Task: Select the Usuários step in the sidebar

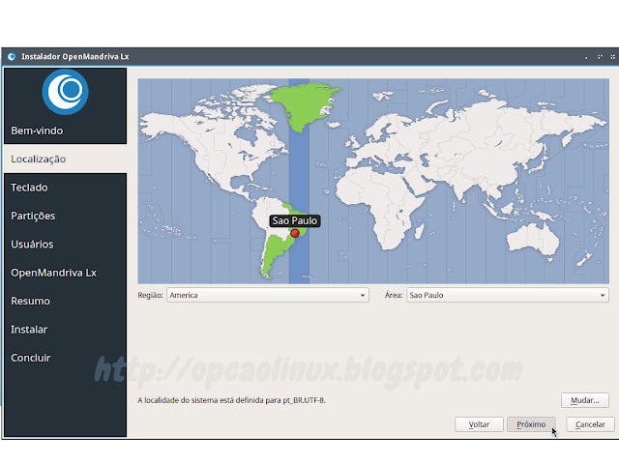Action: (x=32, y=245)
